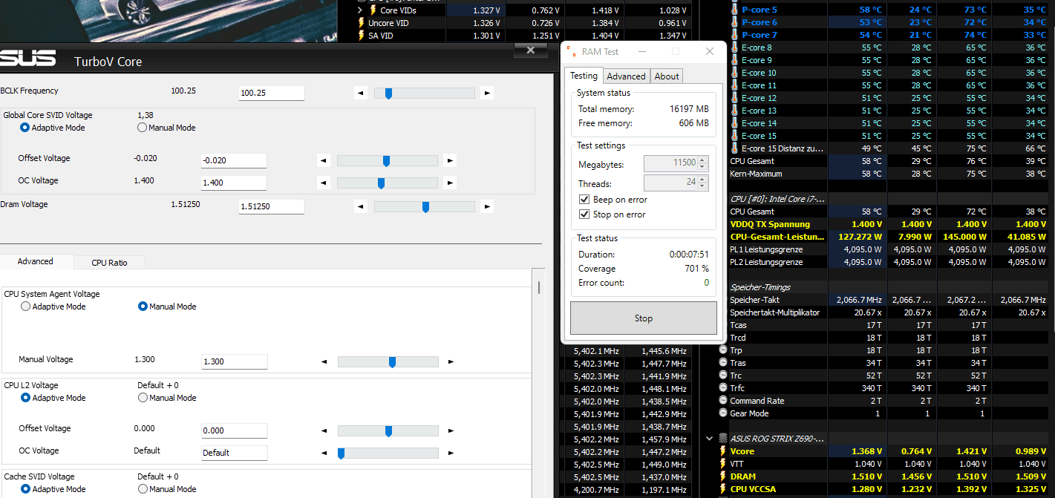Click the clock icon beside Trfc timing

(723, 388)
